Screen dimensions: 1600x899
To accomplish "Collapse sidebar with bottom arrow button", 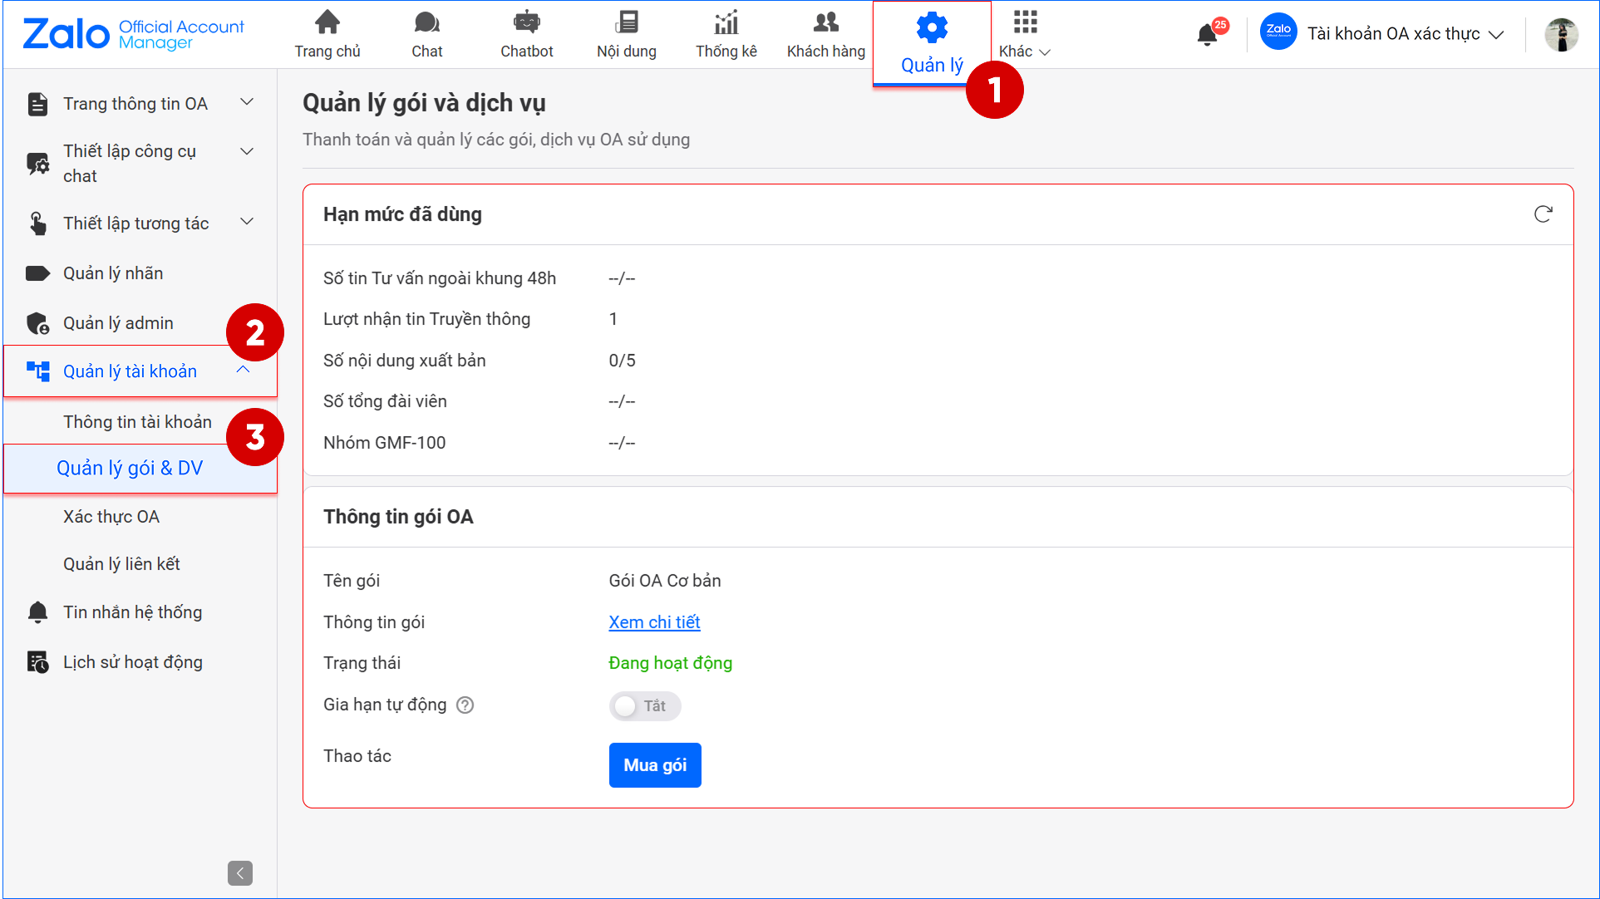I will [239, 873].
